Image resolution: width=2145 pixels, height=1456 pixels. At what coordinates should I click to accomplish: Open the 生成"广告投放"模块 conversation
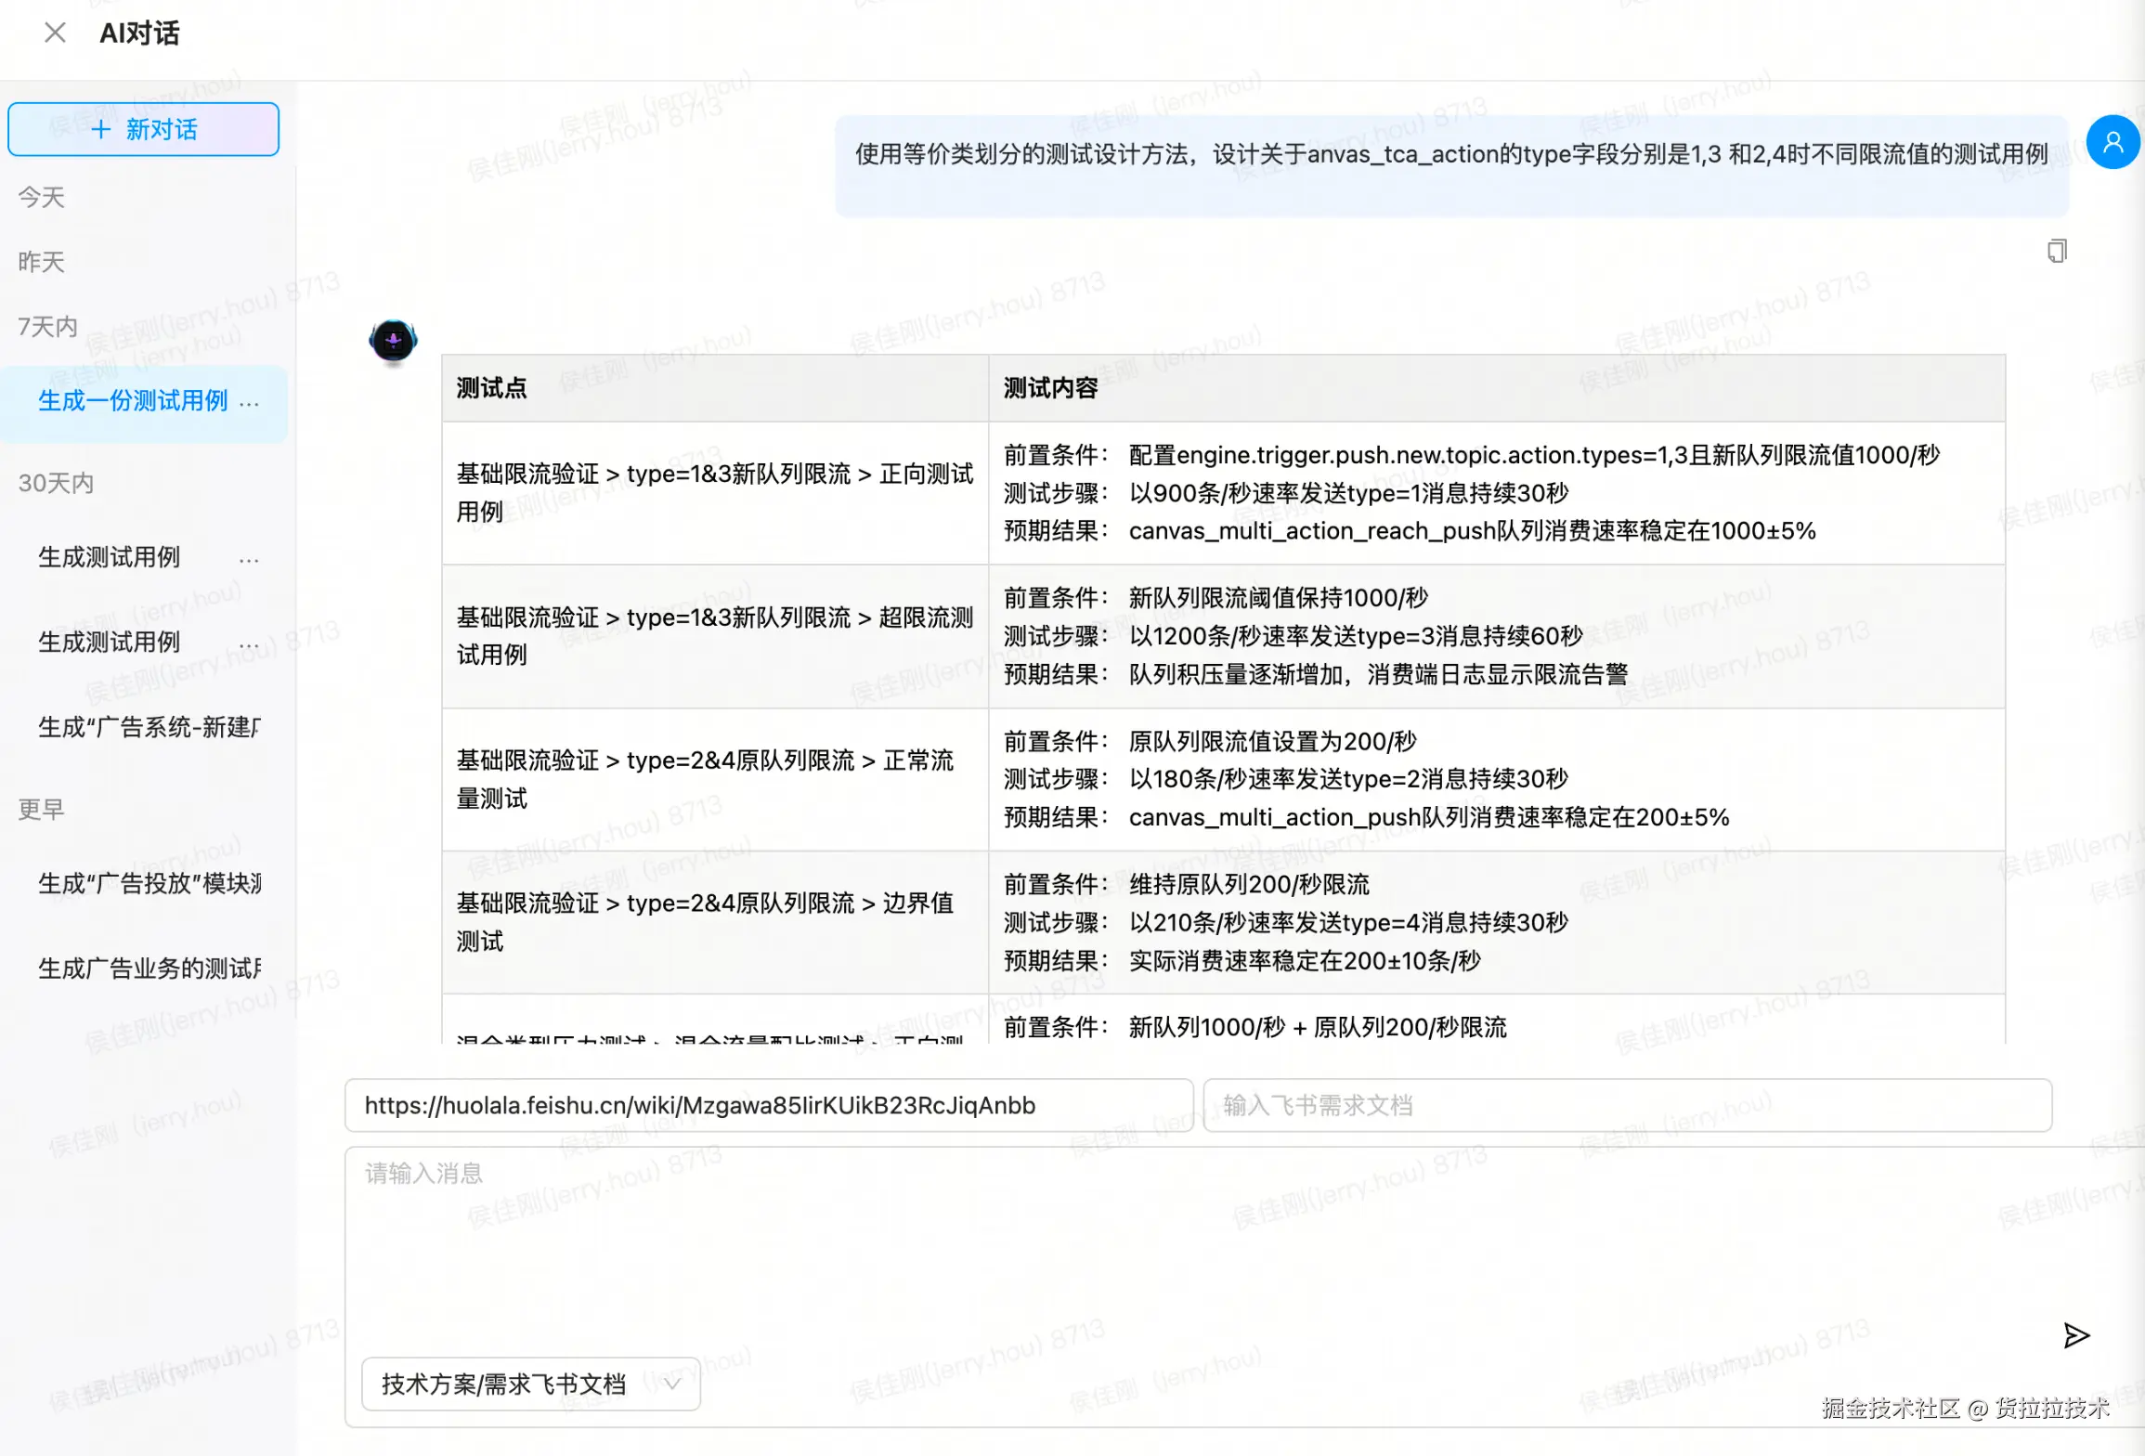tap(149, 883)
